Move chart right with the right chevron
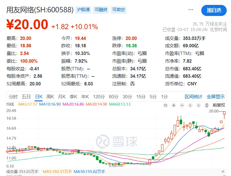The width and height of the screenshot is (231, 176). click(199, 105)
